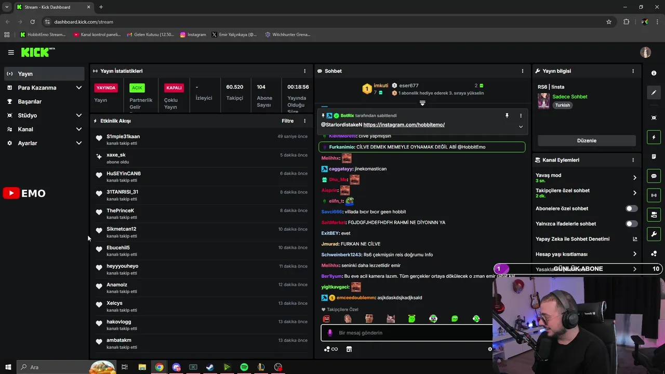Toggle the wrench stream info icon in right toolbar

point(654,234)
